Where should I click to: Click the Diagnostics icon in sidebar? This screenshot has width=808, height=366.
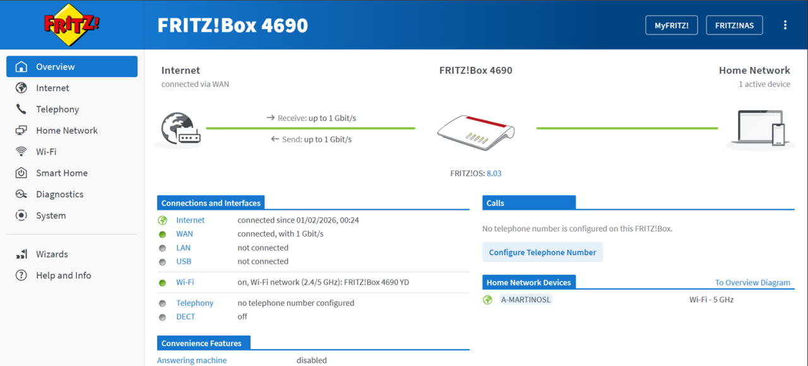click(x=21, y=194)
